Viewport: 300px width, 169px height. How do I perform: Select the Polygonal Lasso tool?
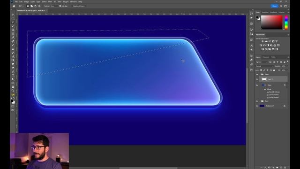(x=13, y=22)
